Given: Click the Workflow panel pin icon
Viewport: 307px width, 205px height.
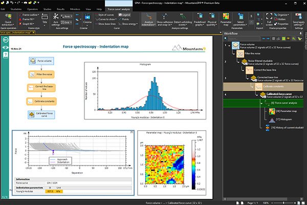Looking at the screenshot, I should (x=300, y=33).
